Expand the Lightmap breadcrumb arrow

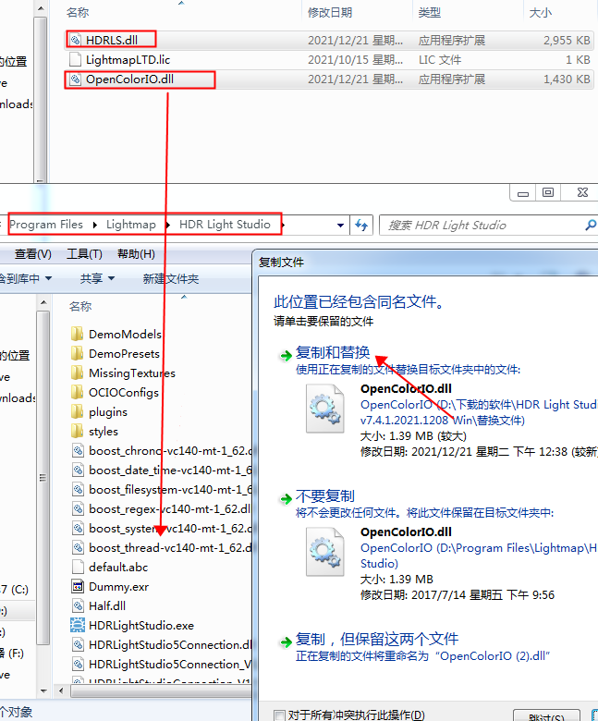(167, 225)
